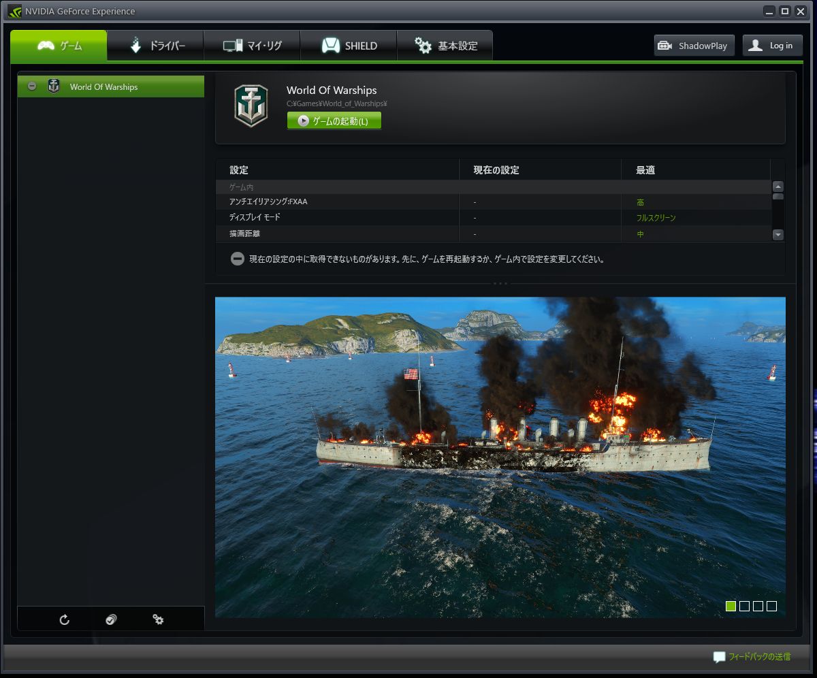Screen dimensions: 817x678
Task: Open the 基本設定 tab
Action: (x=445, y=46)
